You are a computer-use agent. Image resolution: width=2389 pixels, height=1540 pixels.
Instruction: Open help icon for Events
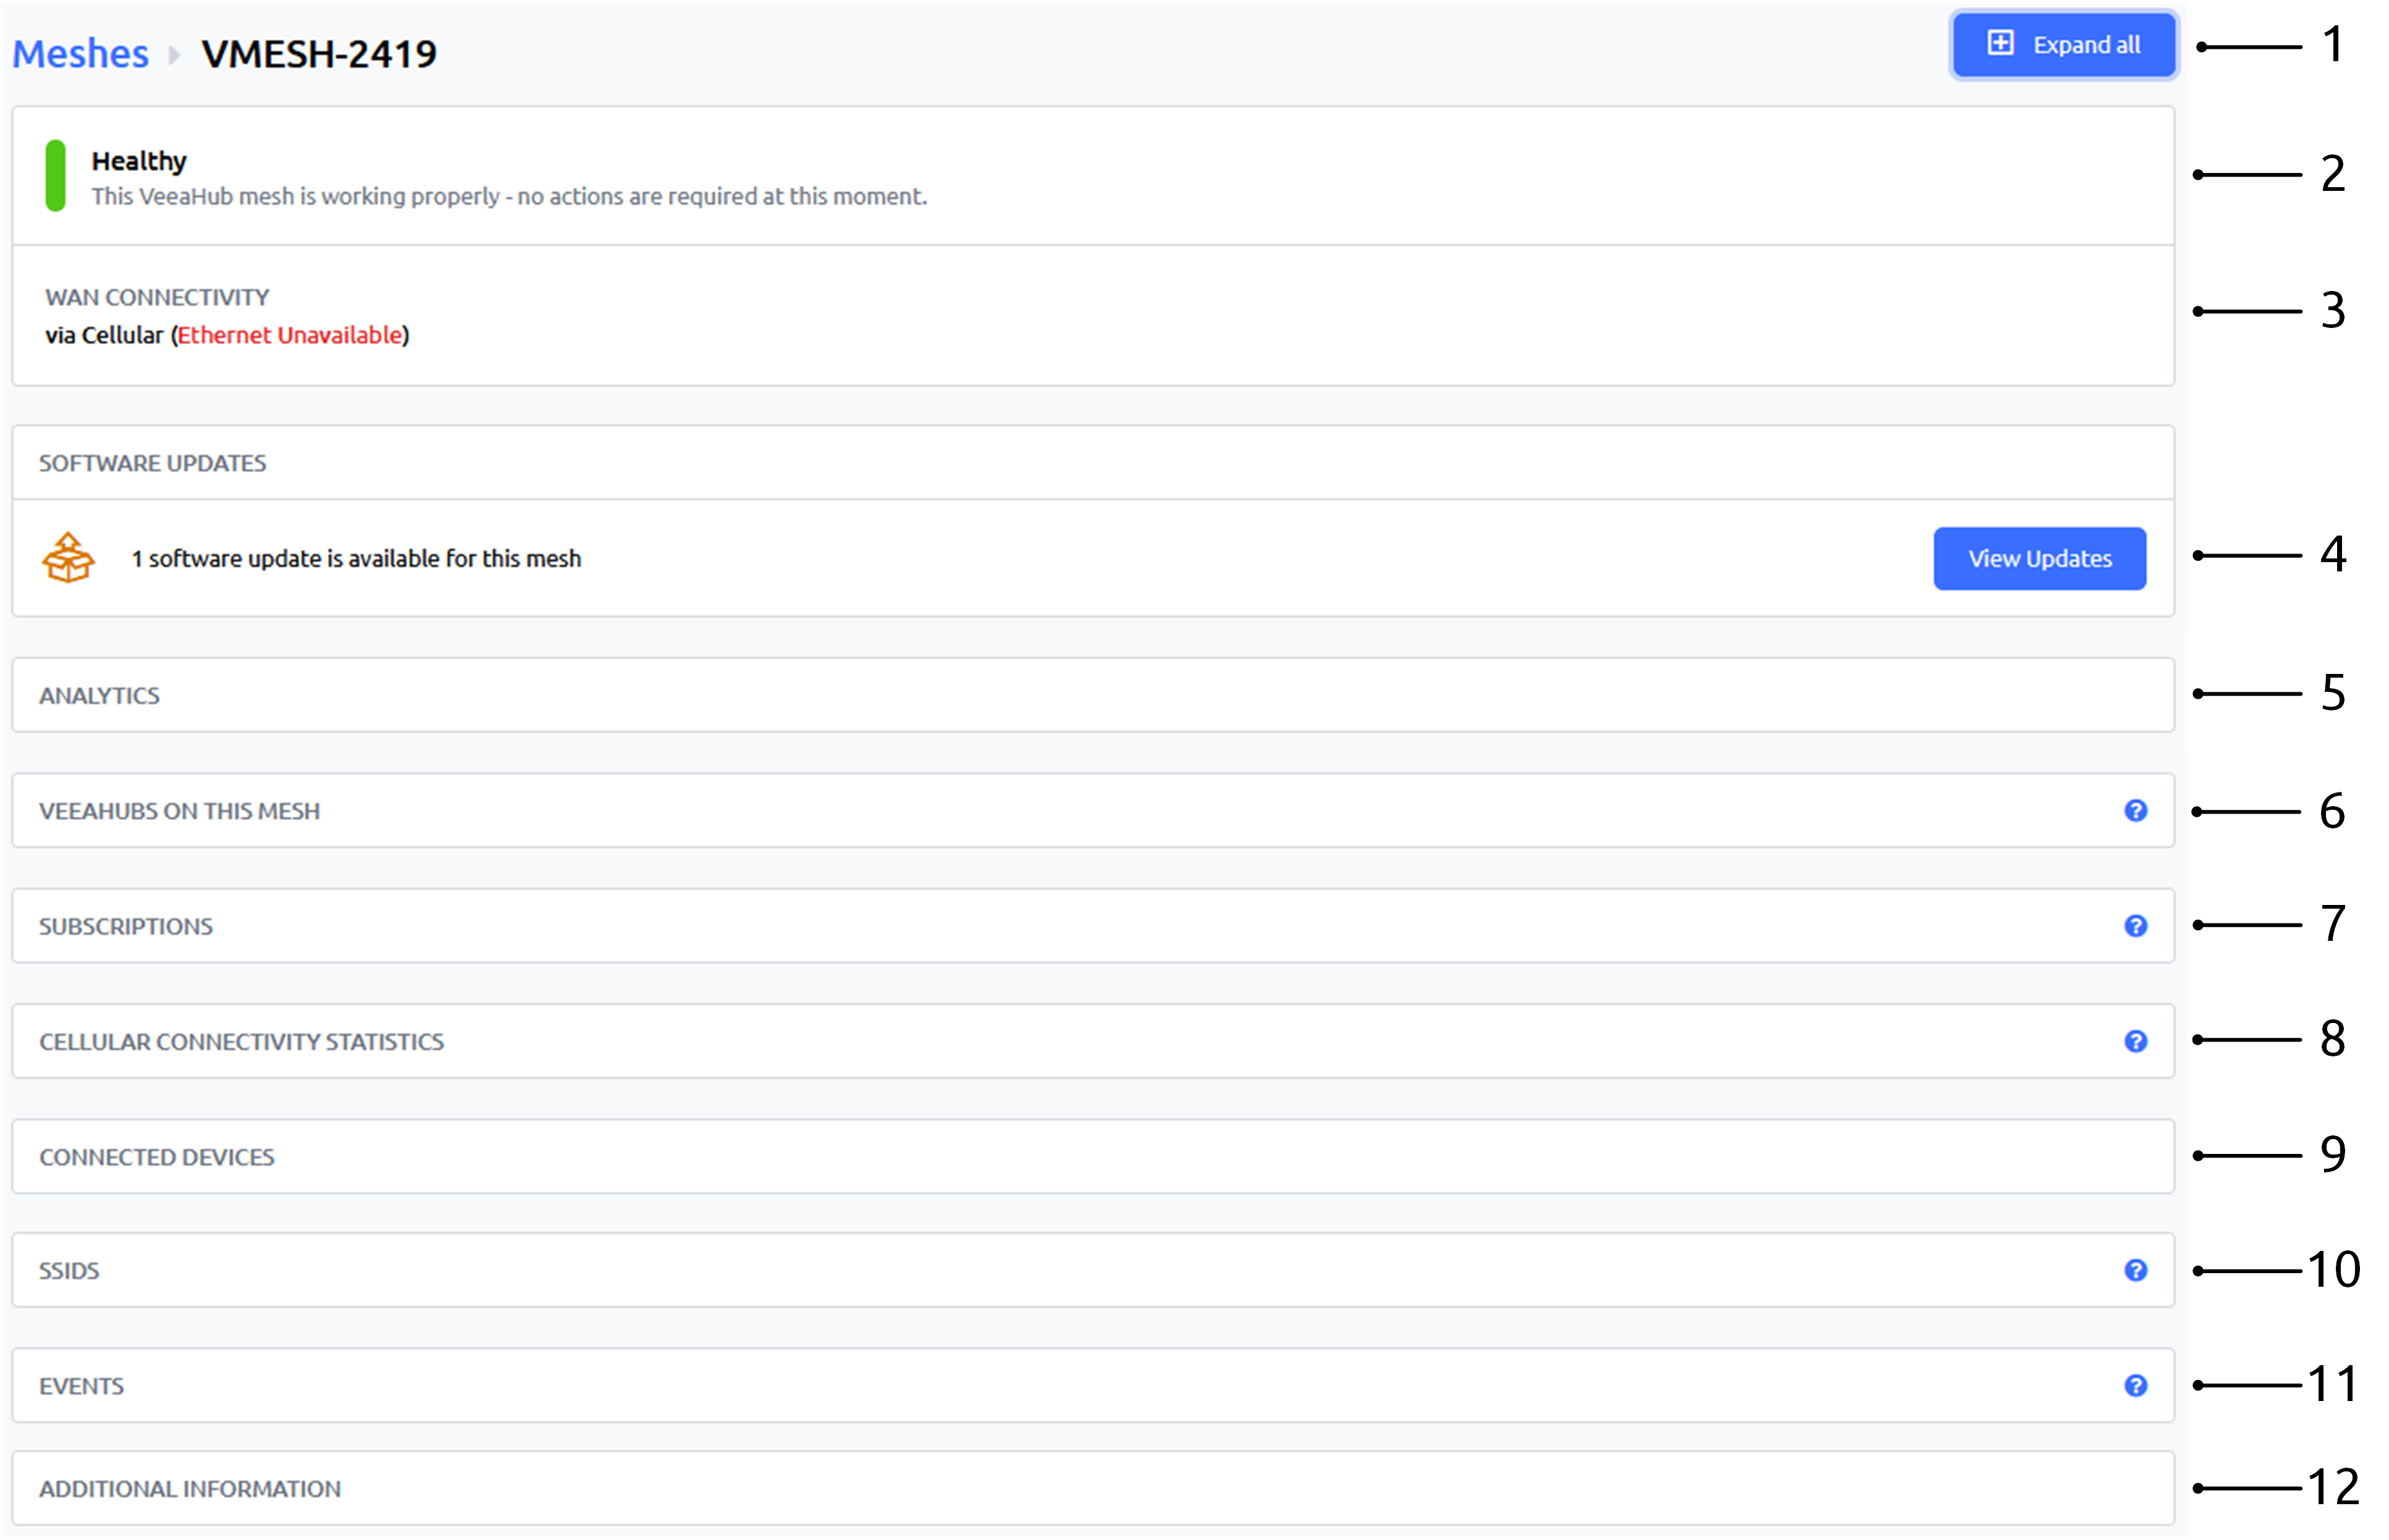click(2135, 1386)
